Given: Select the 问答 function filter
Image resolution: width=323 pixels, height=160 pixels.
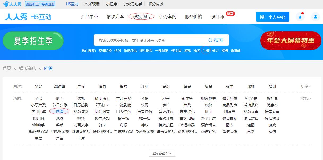Looking at the screenshot, I should click(x=60, y=111).
